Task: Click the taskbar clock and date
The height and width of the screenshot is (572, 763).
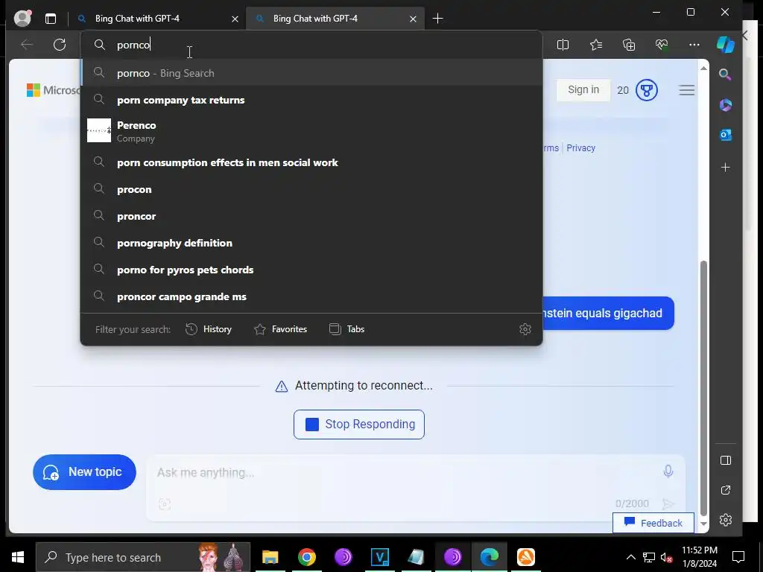Action: (x=699, y=557)
